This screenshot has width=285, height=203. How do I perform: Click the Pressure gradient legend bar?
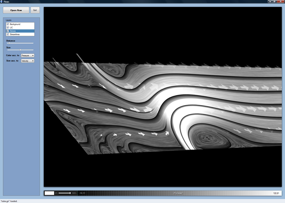178,193
